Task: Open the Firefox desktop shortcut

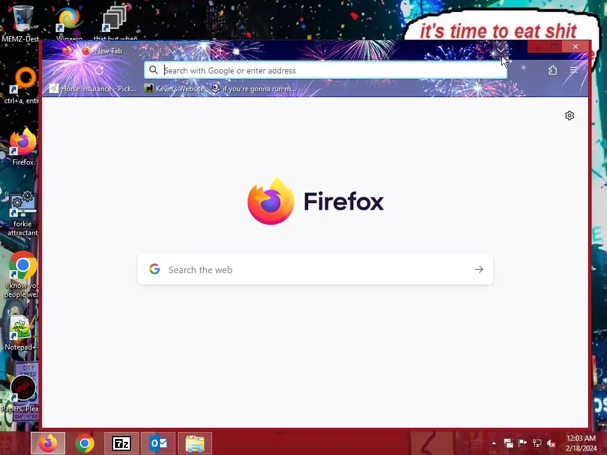Action: [x=23, y=147]
